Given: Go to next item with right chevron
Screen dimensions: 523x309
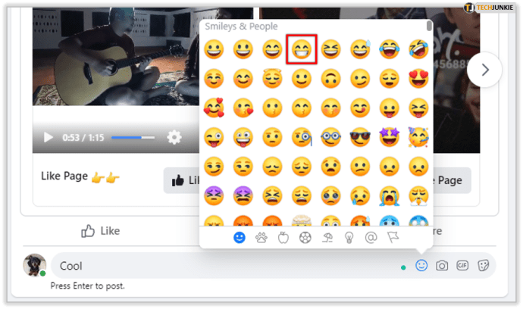Looking at the screenshot, I should [x=484, y=70].
